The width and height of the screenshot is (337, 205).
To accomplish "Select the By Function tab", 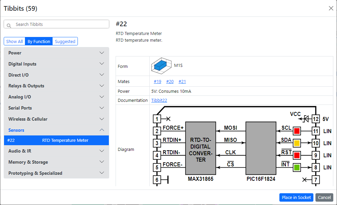I will click(39, 41).
